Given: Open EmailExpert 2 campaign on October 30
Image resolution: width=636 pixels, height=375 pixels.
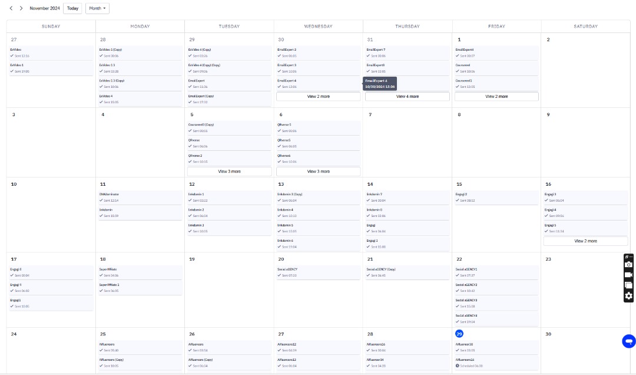Looking at the screenshot, I should click(319, 53).
